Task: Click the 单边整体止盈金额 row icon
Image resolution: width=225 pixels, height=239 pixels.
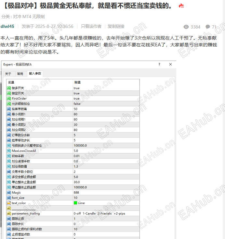Action: point(9,182)
